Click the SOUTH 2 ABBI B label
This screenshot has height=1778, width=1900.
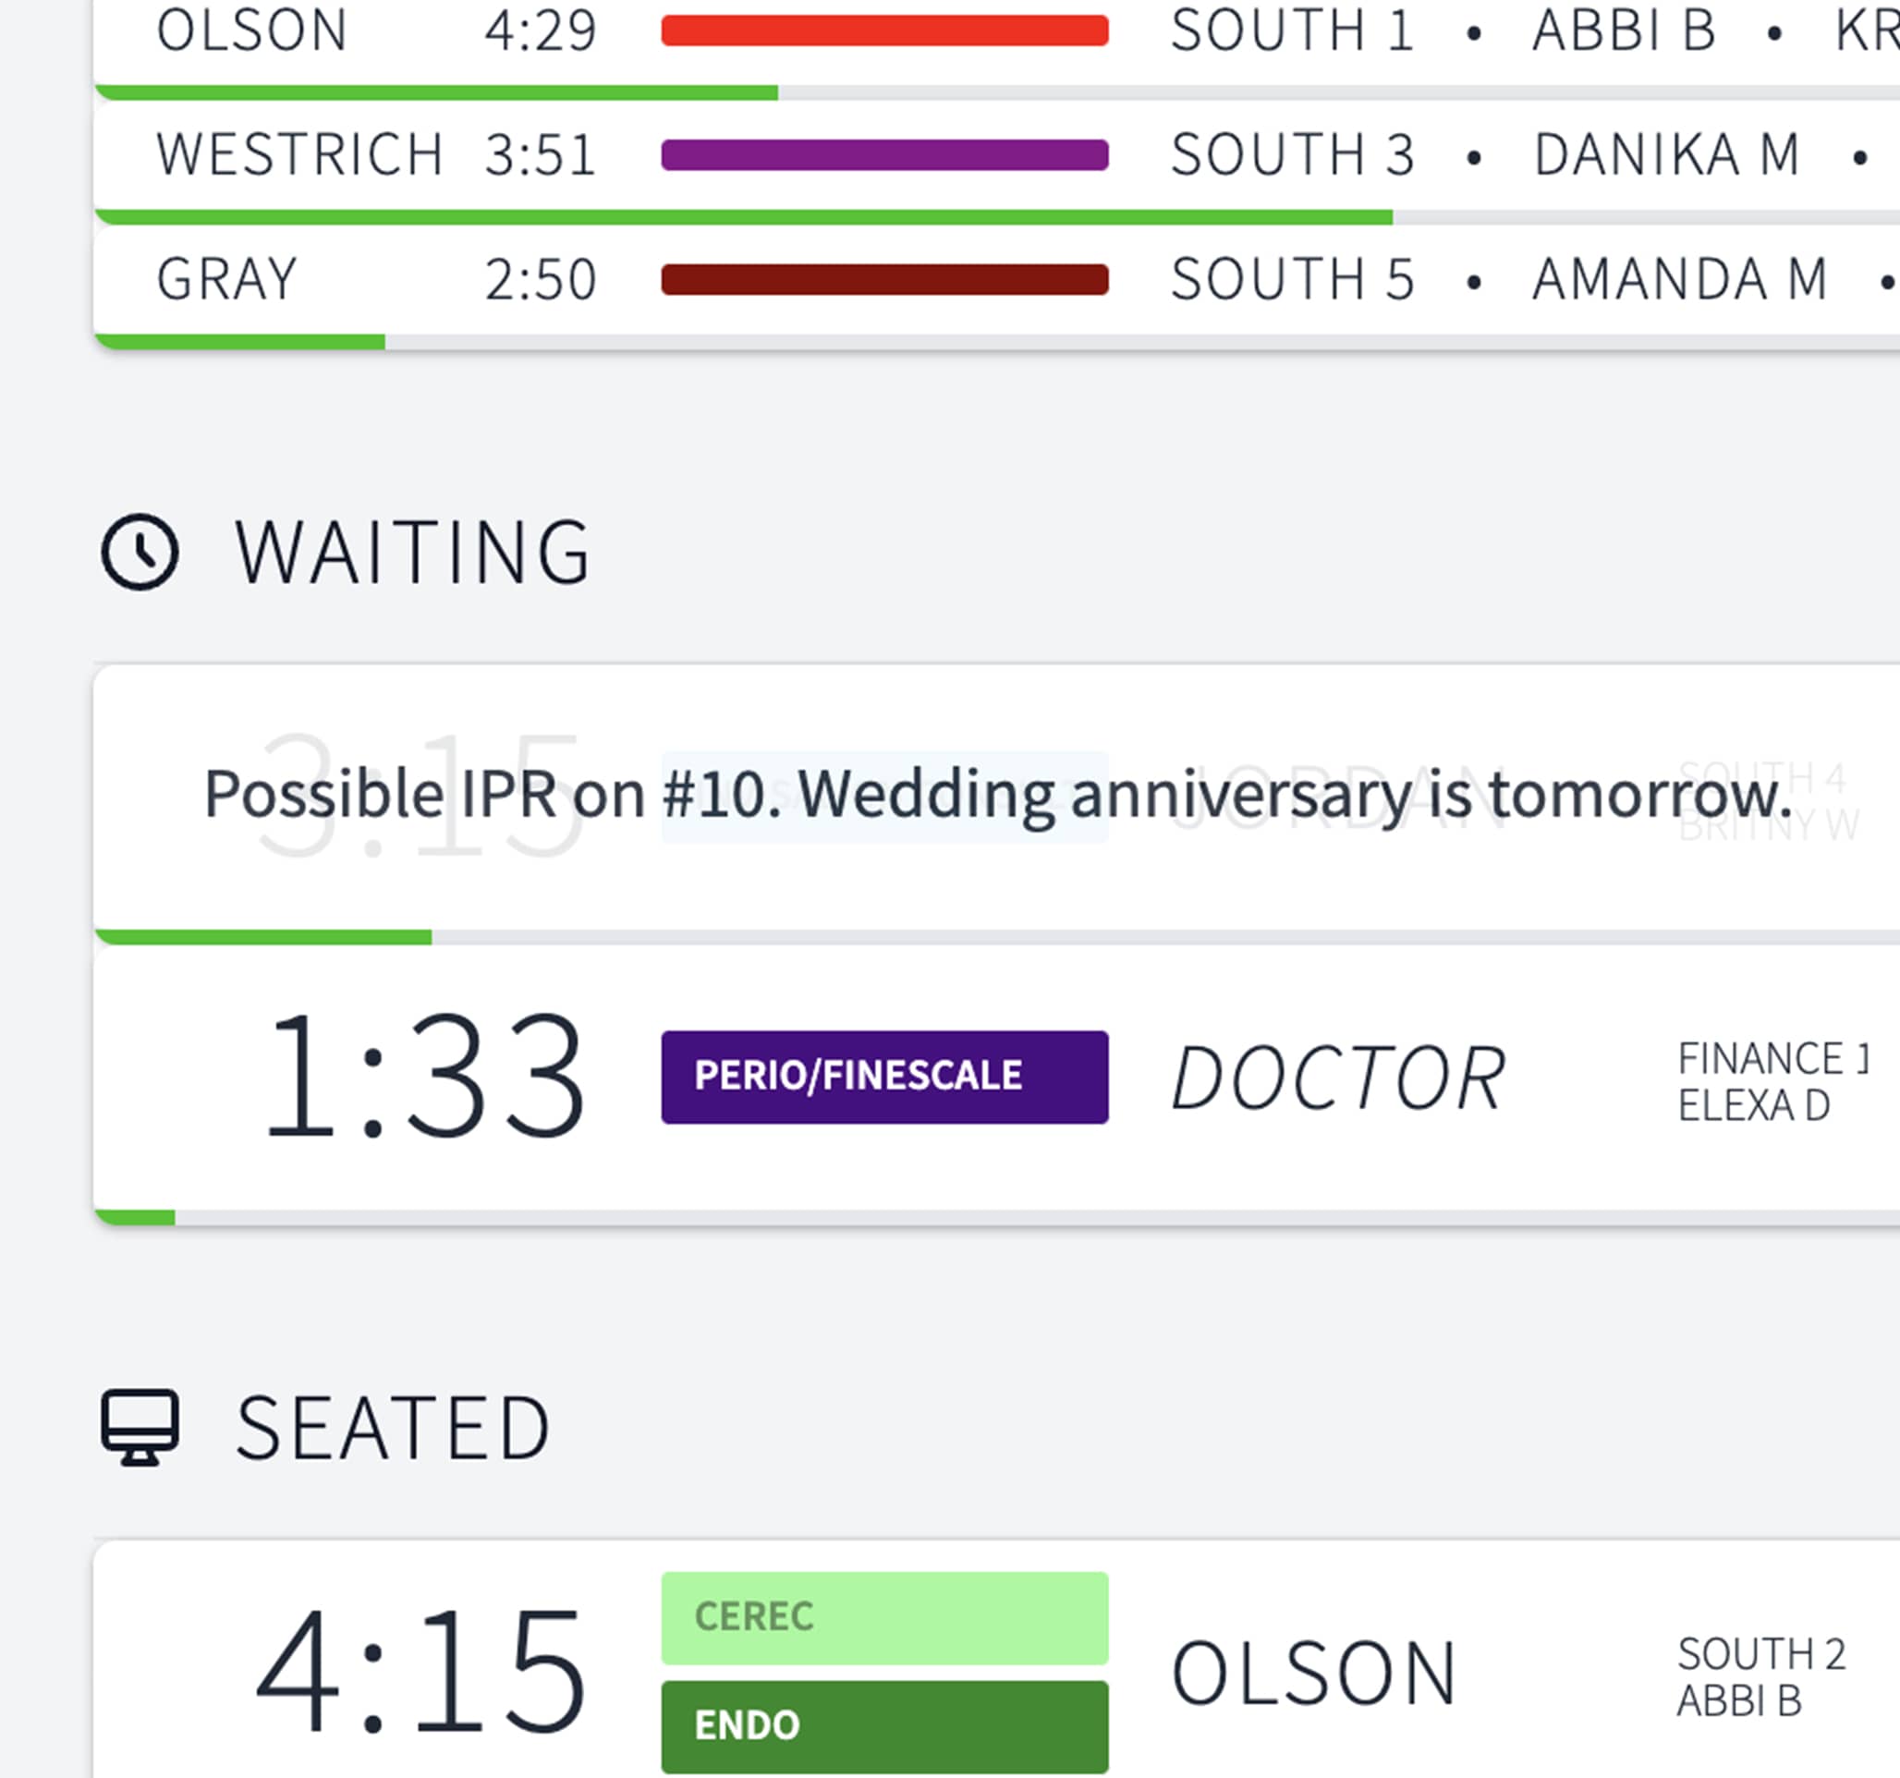click(x=1761, y=1677)
